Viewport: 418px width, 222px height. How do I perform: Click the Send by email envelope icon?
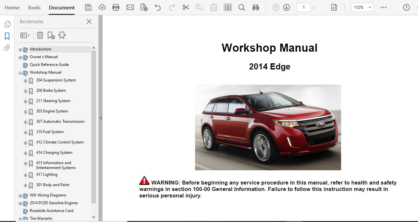130,7
